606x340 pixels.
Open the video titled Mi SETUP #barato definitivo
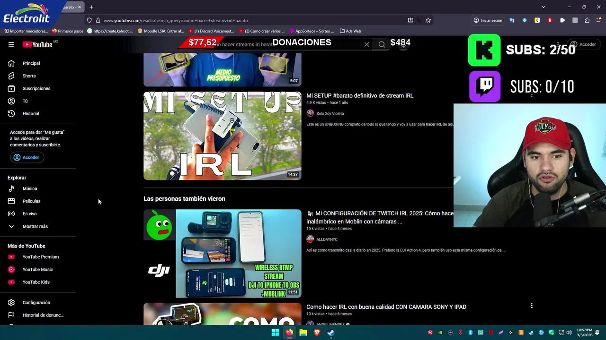360,95
